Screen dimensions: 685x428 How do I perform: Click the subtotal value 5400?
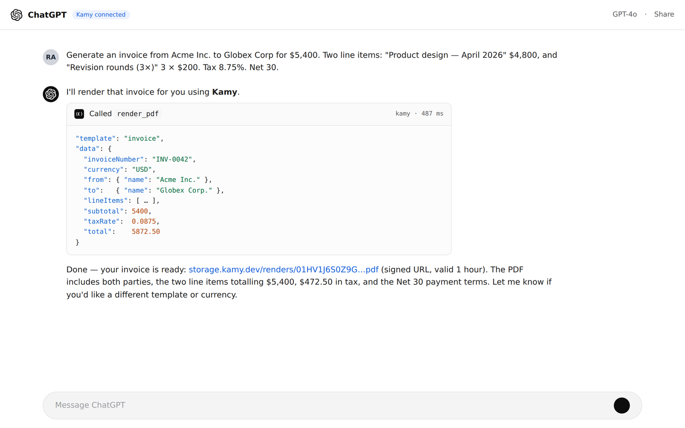[x=140, y=211]
